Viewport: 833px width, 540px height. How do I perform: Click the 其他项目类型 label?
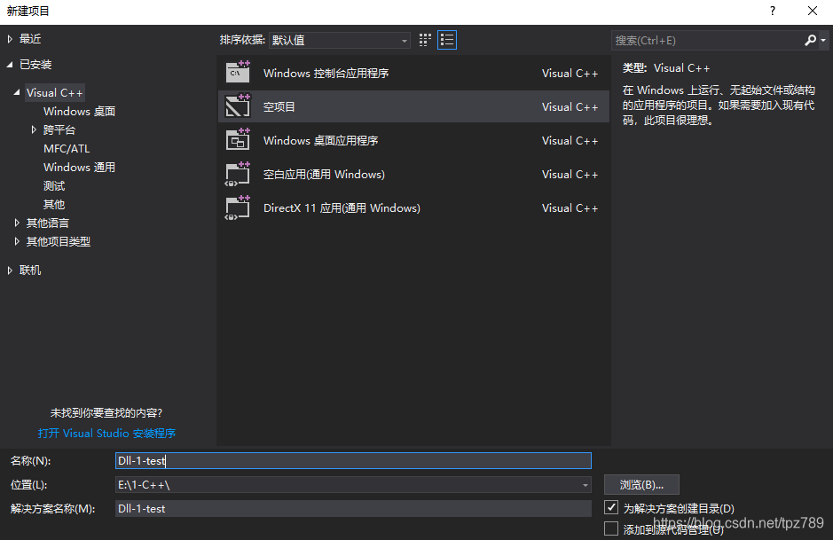(59, 241)
